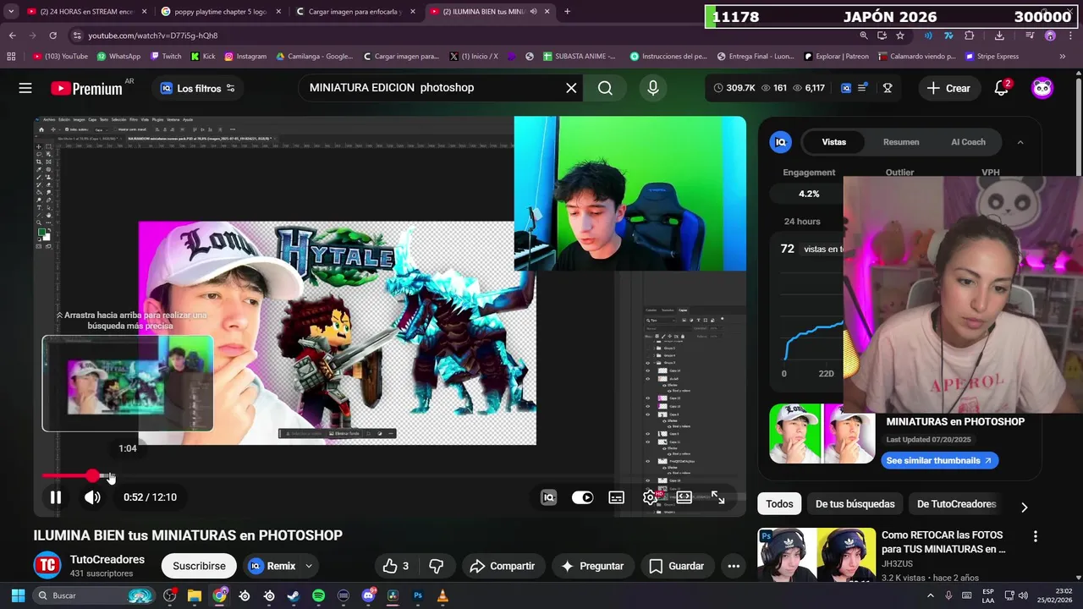Screen dimensions: 1083x609
Task: Open the TutoCreadores channel avatar
Action: (x=47, y=565)
